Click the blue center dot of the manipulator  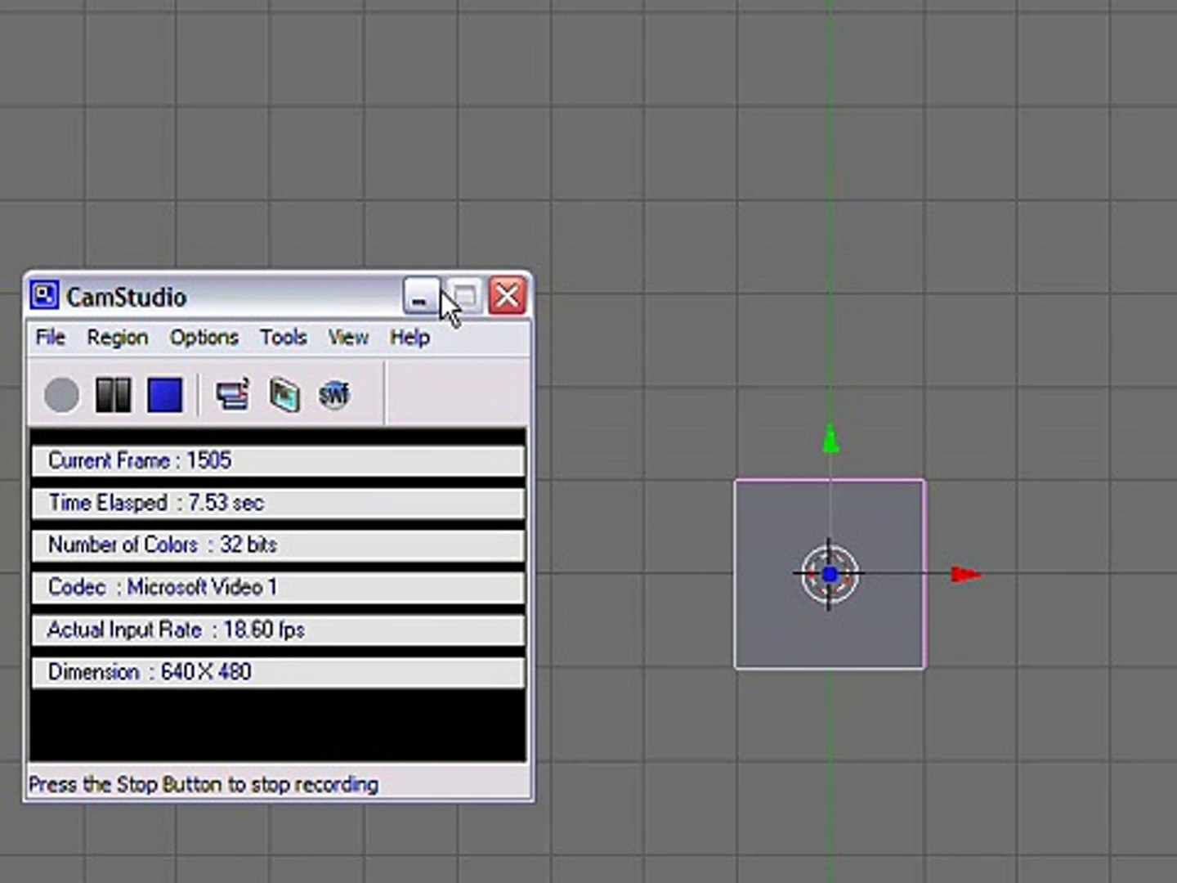830,575
